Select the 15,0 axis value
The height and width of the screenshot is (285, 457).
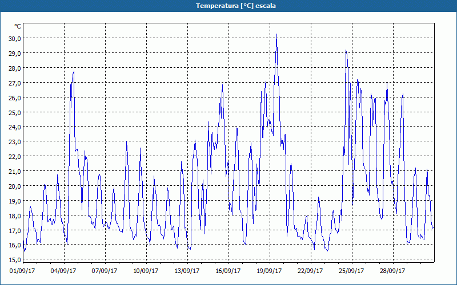click(x=15, y=259)
